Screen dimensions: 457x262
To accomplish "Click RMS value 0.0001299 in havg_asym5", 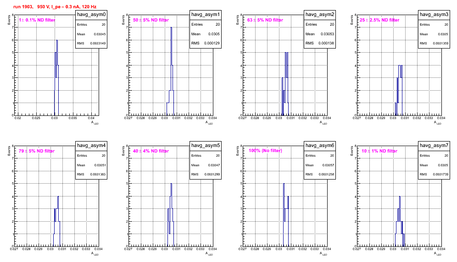I will click(x=212, y=175).
